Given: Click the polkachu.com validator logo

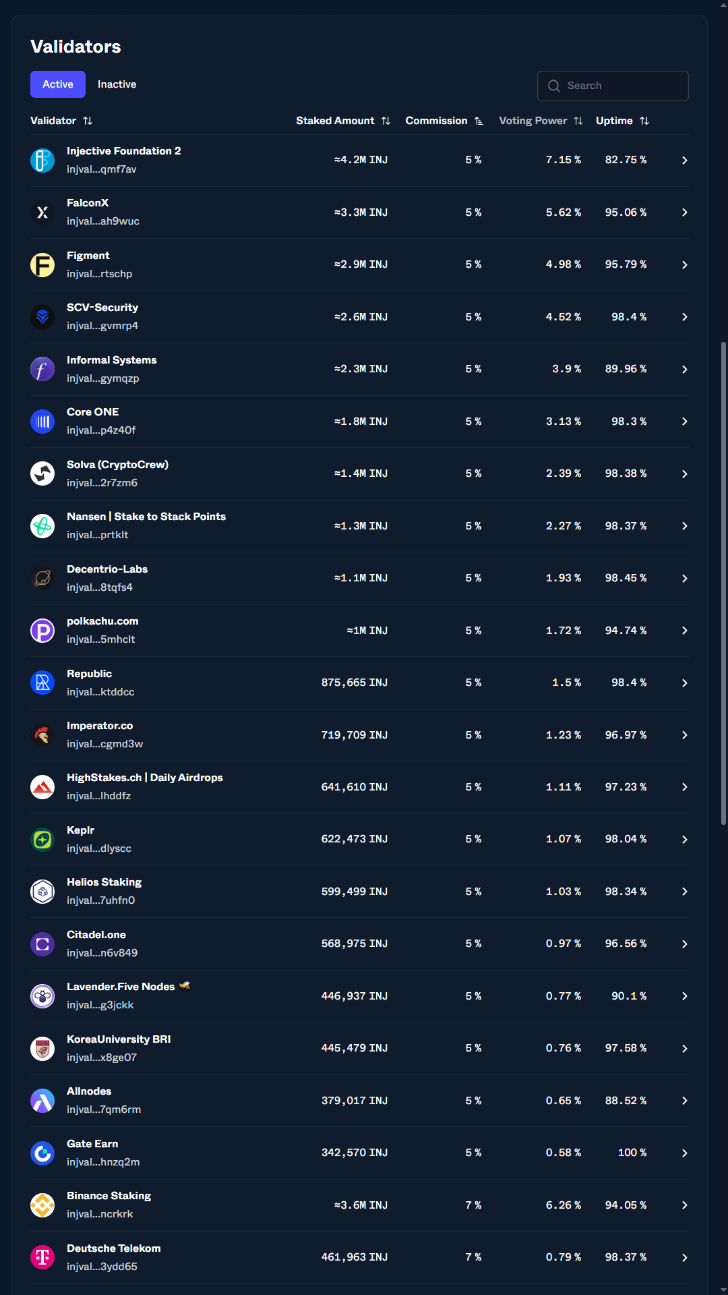Looking at the screenshot, I should pos(42,631).
